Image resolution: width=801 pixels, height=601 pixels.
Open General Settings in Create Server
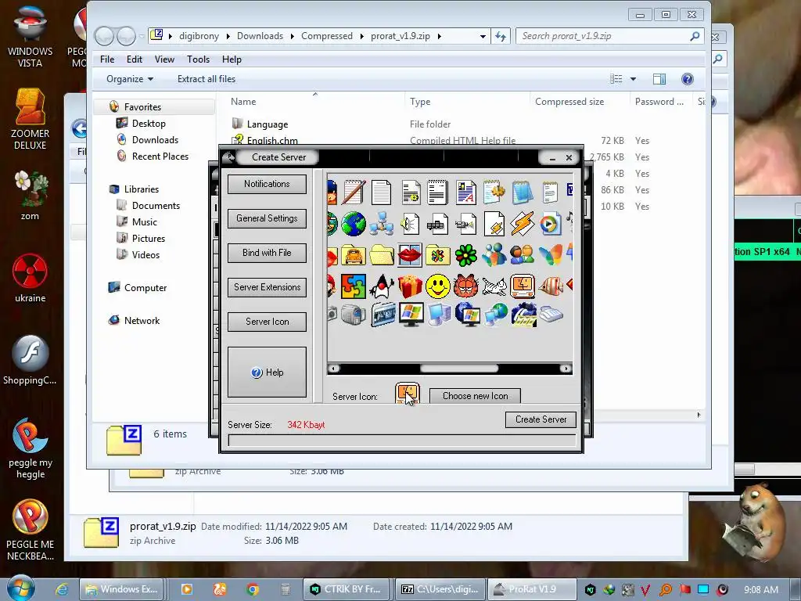tap(267, 218)
